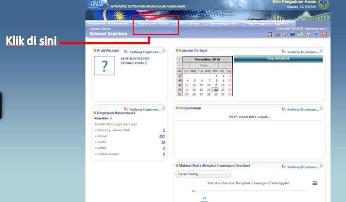This screenshot has width=346, height=202.
Task: Click the administrator profile picture placeholder
Action: tap(104, 65)
